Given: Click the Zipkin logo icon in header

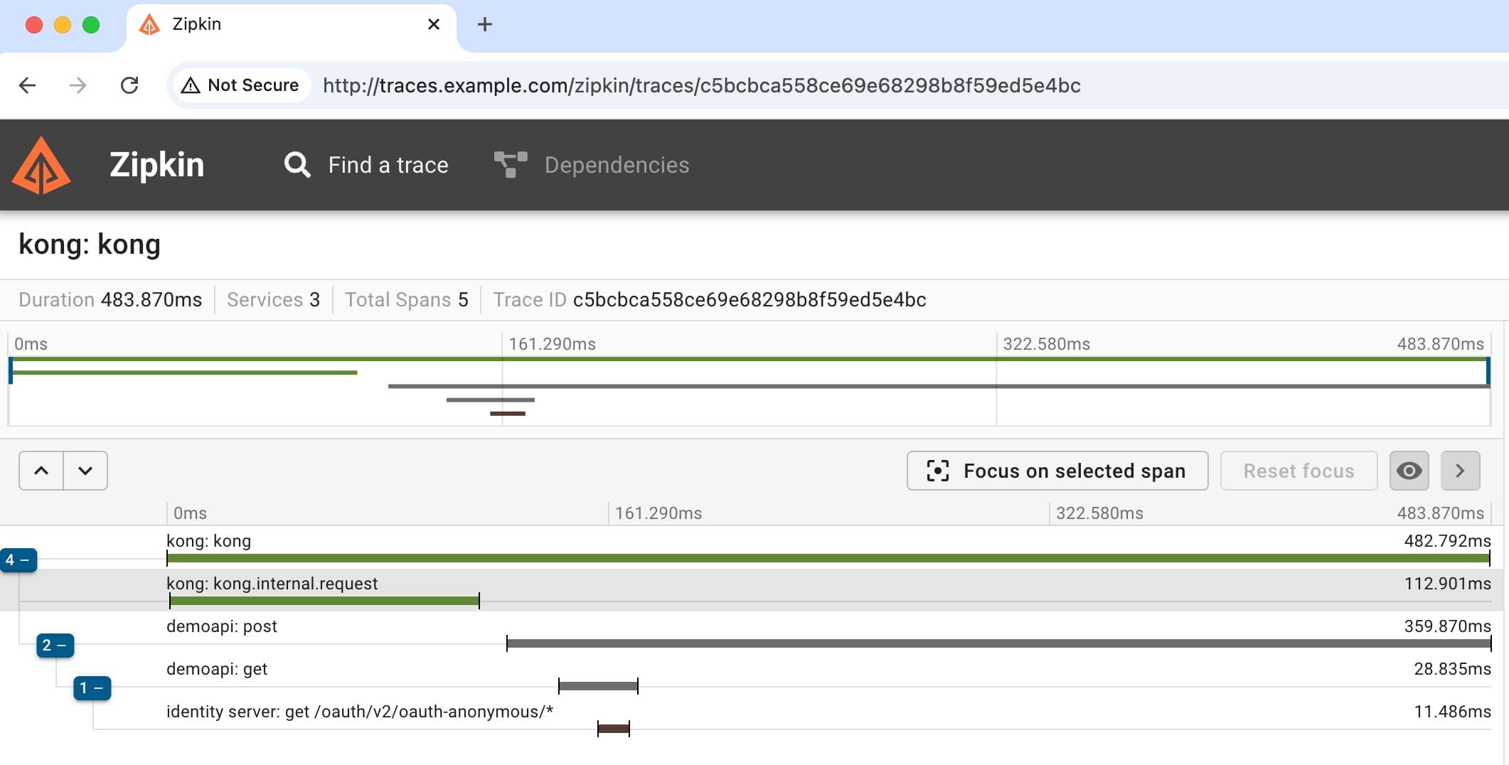Looking at the screenshot, I should (41, 166).
